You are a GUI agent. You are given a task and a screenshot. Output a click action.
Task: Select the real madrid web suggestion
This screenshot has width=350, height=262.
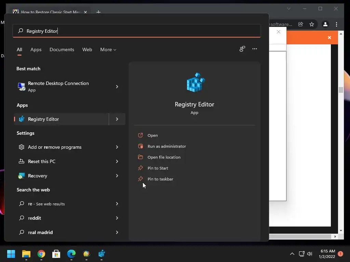pos(62,232)
